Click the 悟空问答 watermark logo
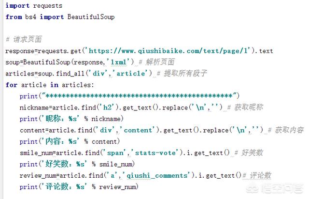This screenshot has width=309, height=199. click(x=275, y=188)
